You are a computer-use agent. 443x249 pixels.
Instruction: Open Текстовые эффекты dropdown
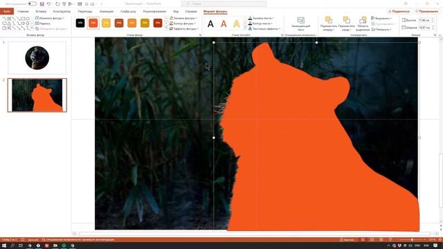coord(264,29)
